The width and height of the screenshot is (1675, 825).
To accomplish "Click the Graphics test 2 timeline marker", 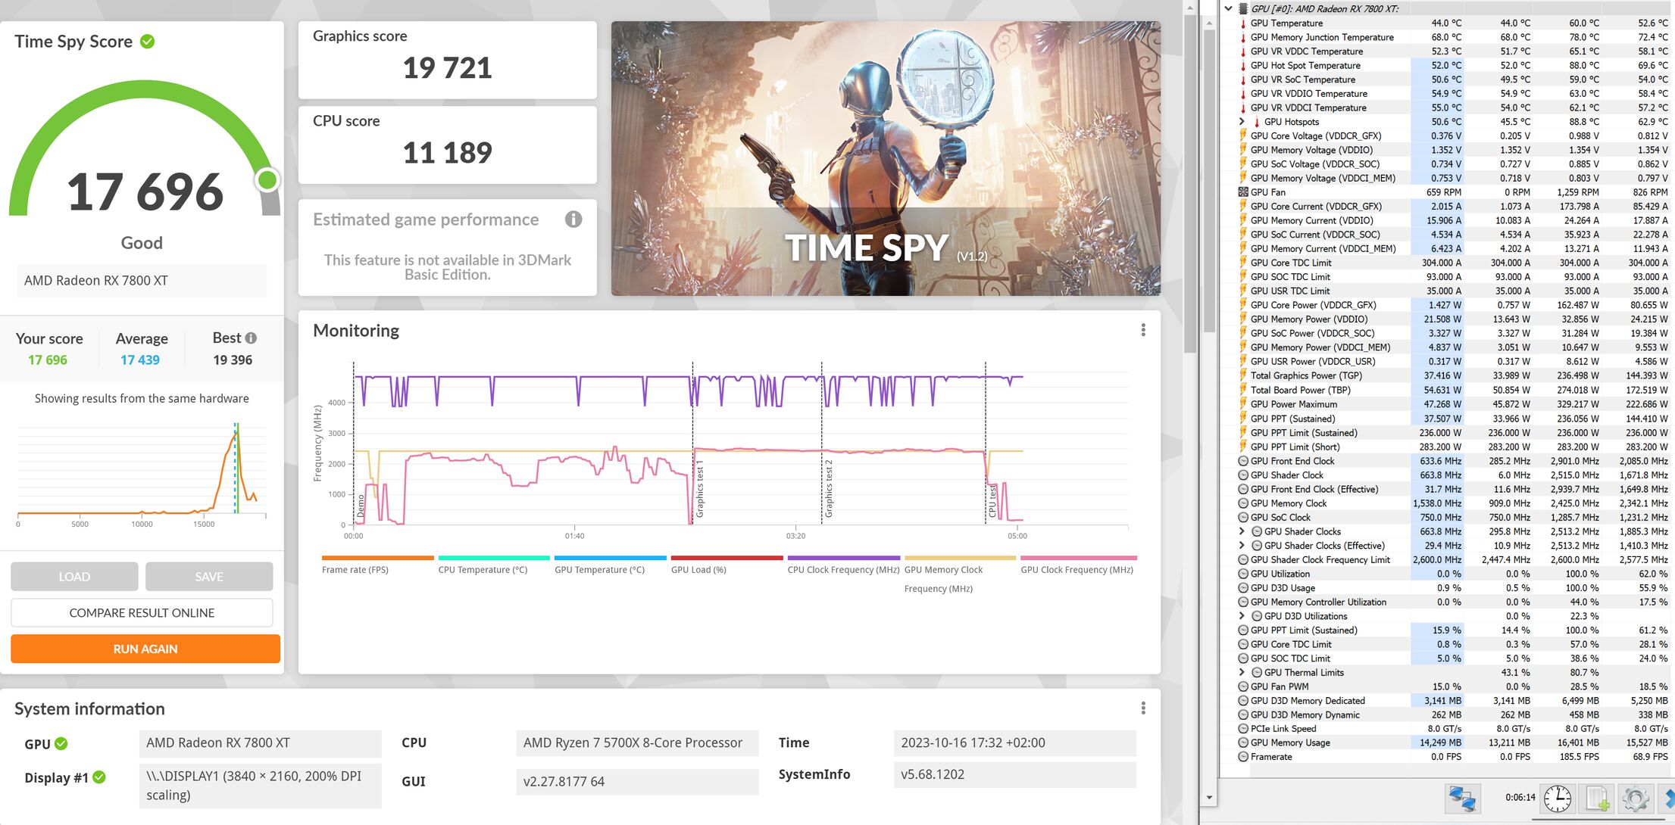I will pos(828,488).
